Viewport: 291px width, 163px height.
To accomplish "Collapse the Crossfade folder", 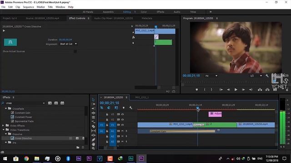I will click(x=6, y=109).
